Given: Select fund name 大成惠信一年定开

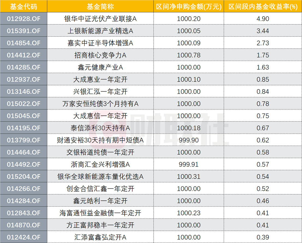Looking at the screenshot, I should coord(100,116).
